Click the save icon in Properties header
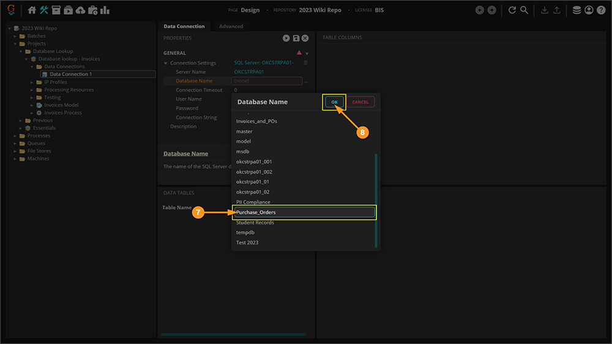This screenshot has height=344, width=612. tap(296, 38)
